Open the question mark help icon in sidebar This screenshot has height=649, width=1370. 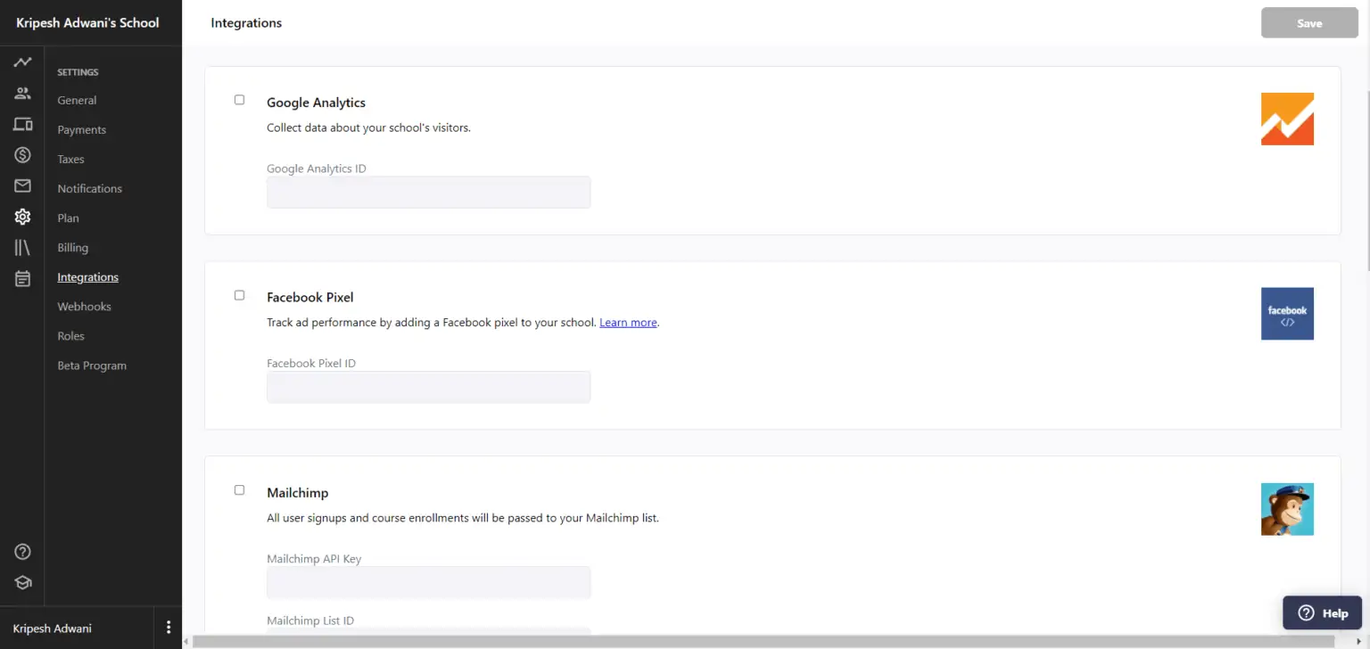(22, 552)
